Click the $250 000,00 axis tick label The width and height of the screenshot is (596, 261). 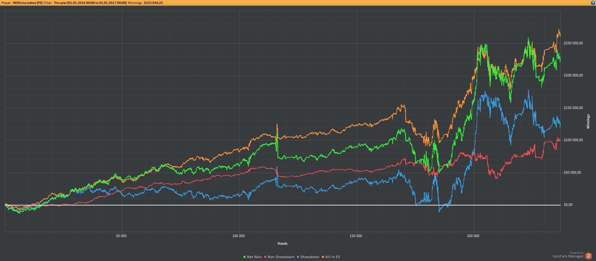(573, 43)
